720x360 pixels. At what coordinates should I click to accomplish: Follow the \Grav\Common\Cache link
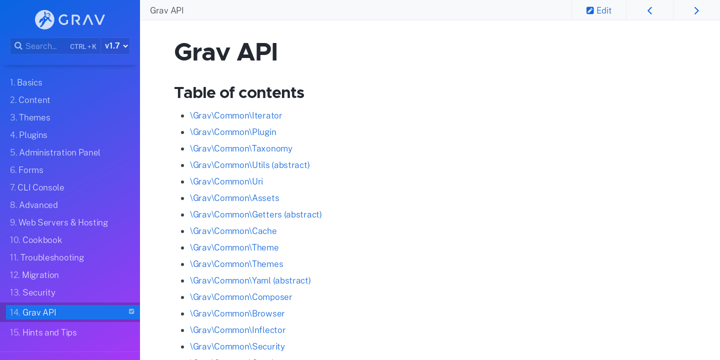(x=233, y=231)
